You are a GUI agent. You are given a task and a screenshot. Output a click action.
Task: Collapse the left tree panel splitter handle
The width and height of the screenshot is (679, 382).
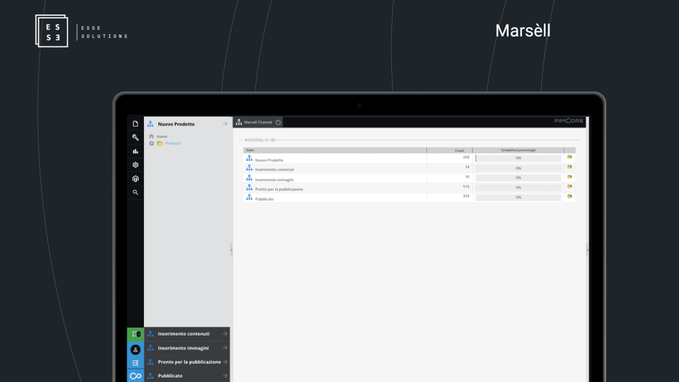pyautogui.click(x=231, y=249)
